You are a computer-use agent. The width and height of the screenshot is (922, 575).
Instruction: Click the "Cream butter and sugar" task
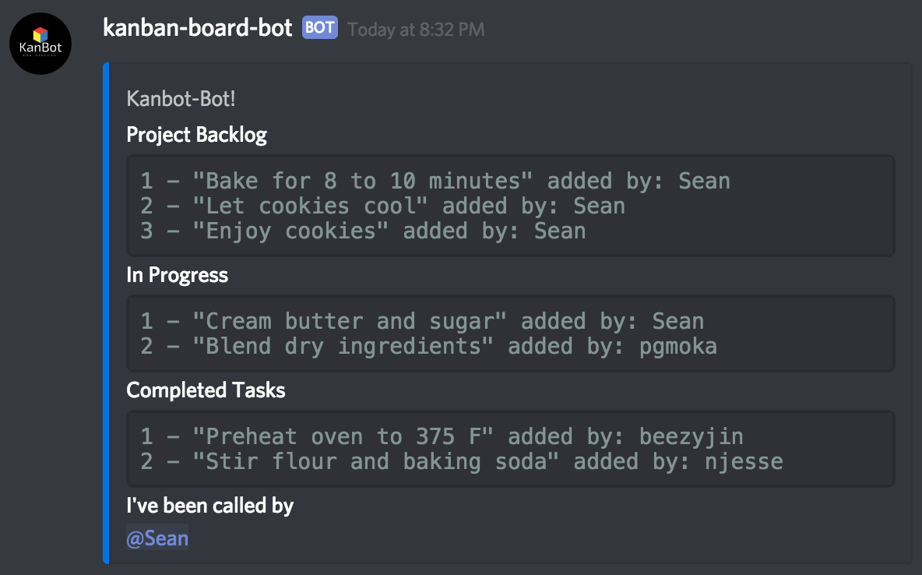[422, 321]
